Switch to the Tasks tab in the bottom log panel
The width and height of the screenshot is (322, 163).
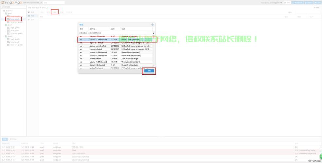point(5,139)
